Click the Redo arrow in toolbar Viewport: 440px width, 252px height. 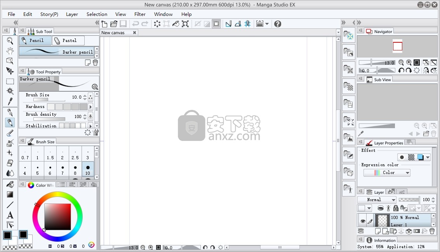pos(145,24)
